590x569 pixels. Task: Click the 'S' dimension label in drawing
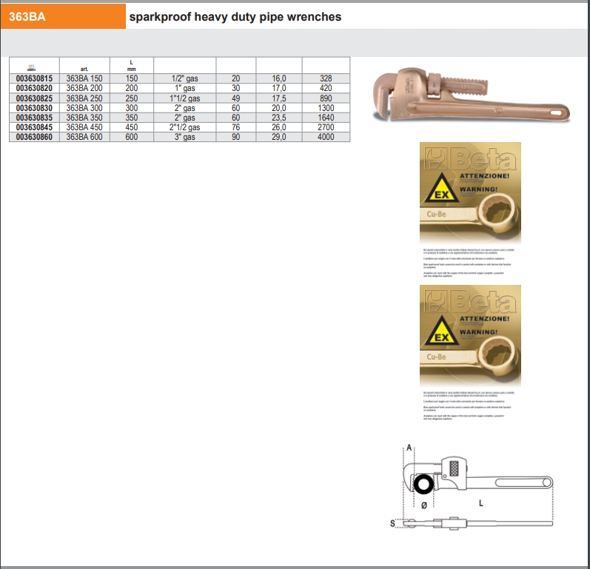(392, 523)
